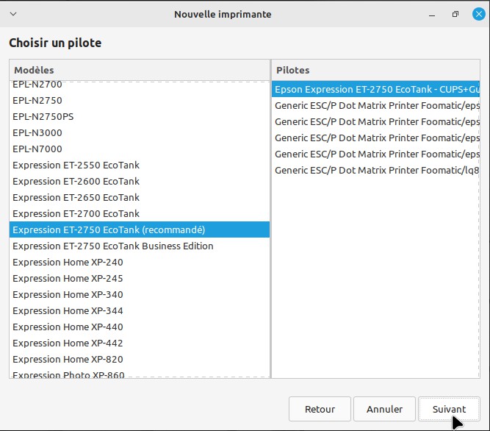Maximize the Nouvelle imprimante window
This screenshot has height=431, width=490.
(455, 14)
